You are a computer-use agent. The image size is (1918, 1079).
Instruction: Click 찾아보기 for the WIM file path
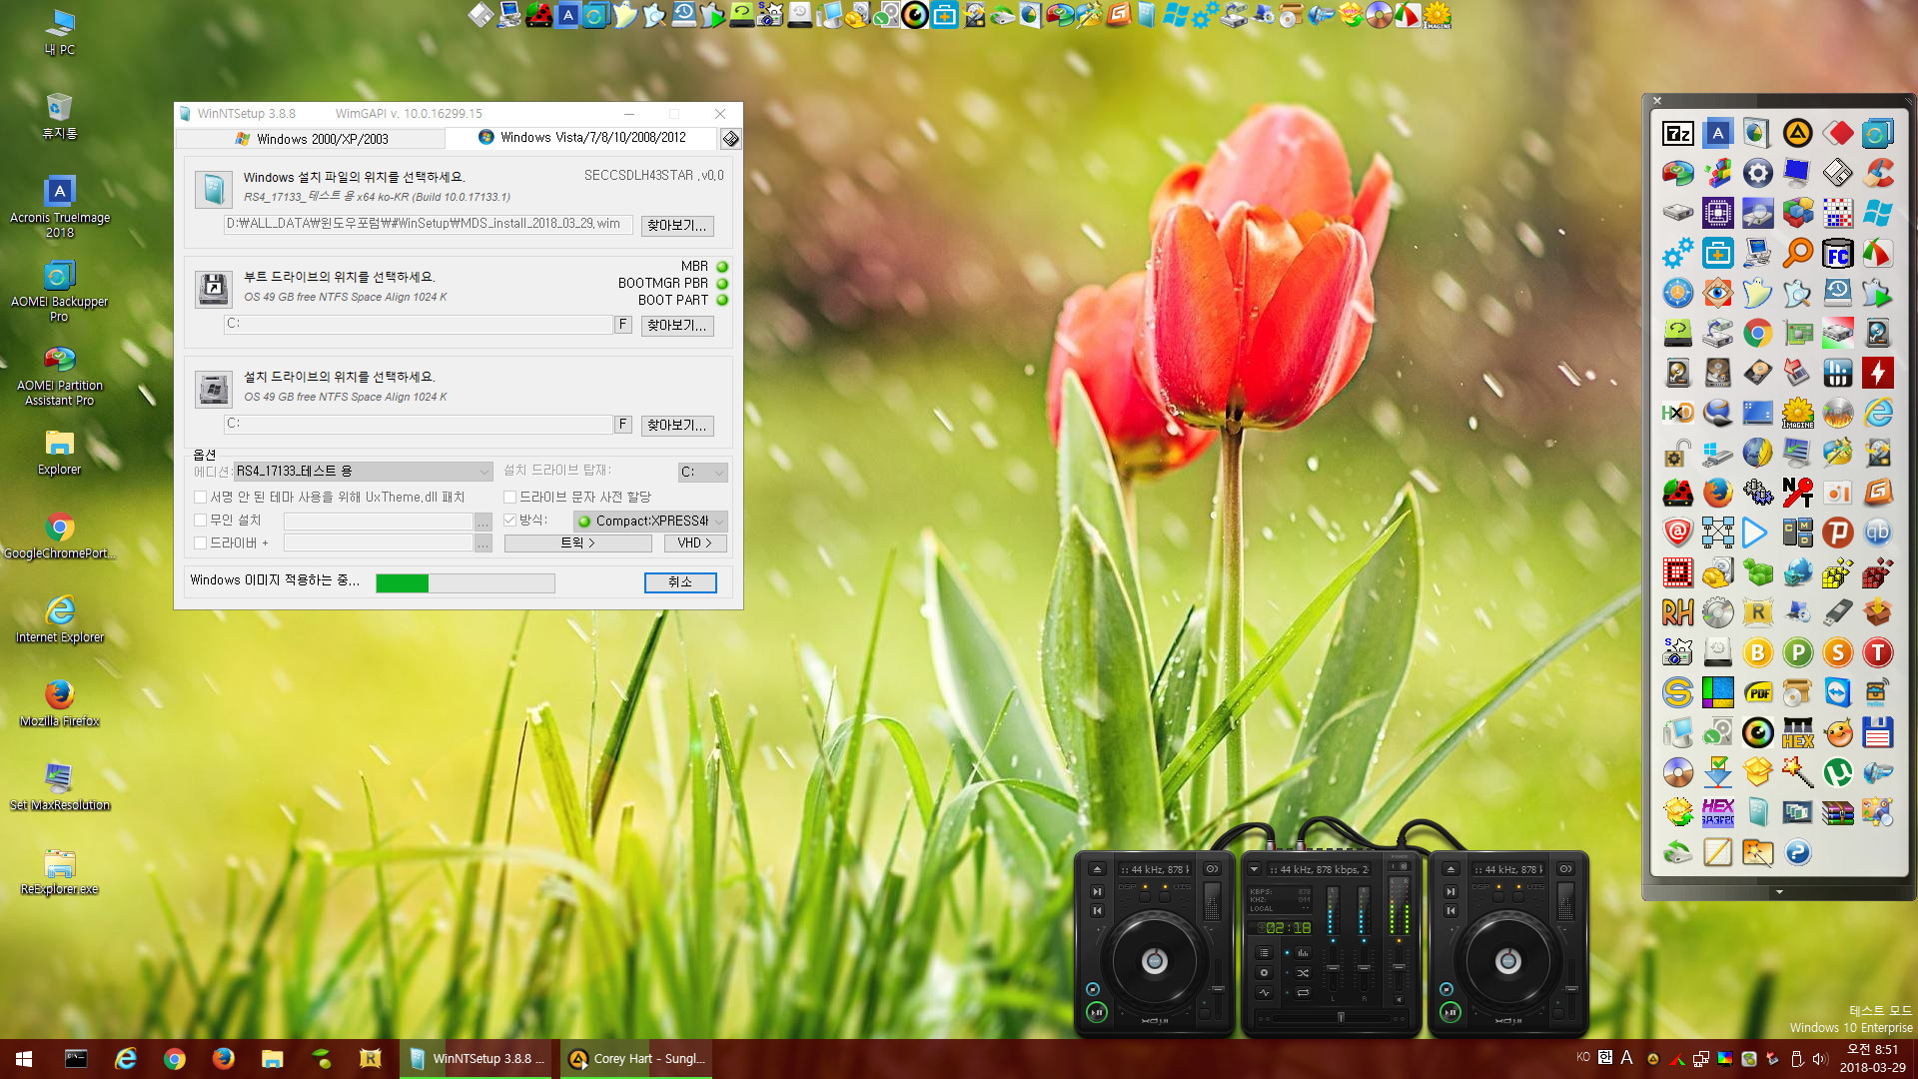[677, 226]
